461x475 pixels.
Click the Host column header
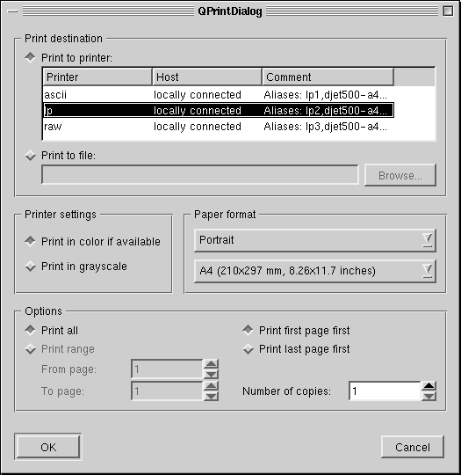(207, 77)
